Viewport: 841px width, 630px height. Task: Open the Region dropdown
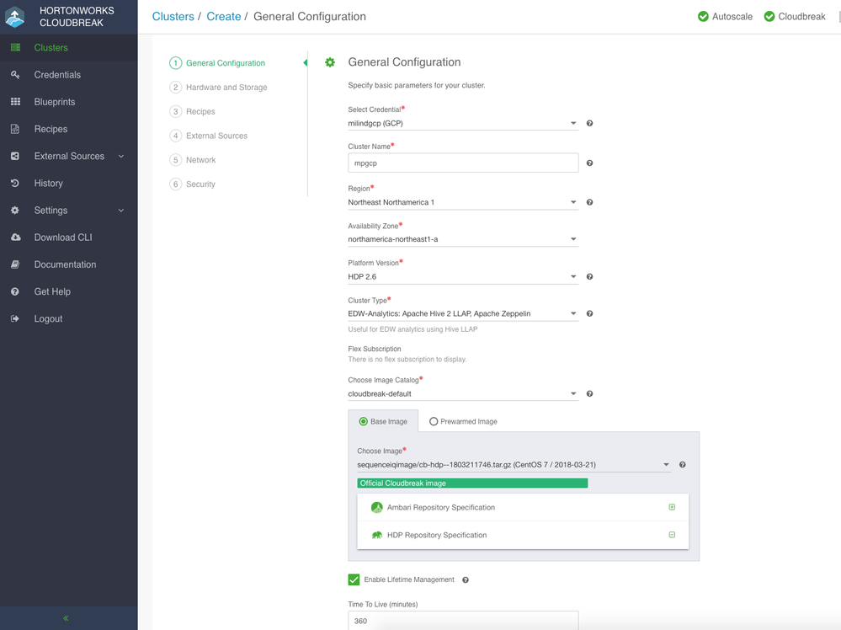462,202
